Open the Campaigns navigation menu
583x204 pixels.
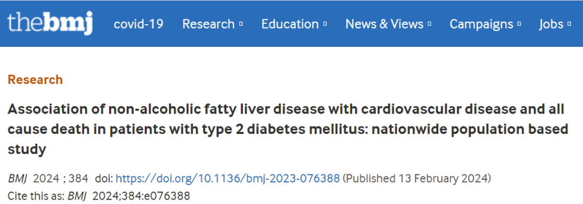(482, 24)
